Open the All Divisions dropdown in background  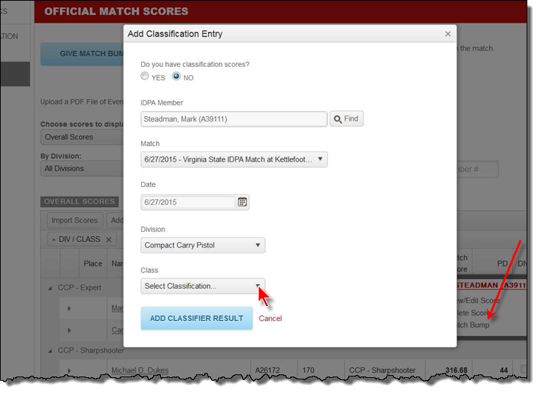pos(83,169)
